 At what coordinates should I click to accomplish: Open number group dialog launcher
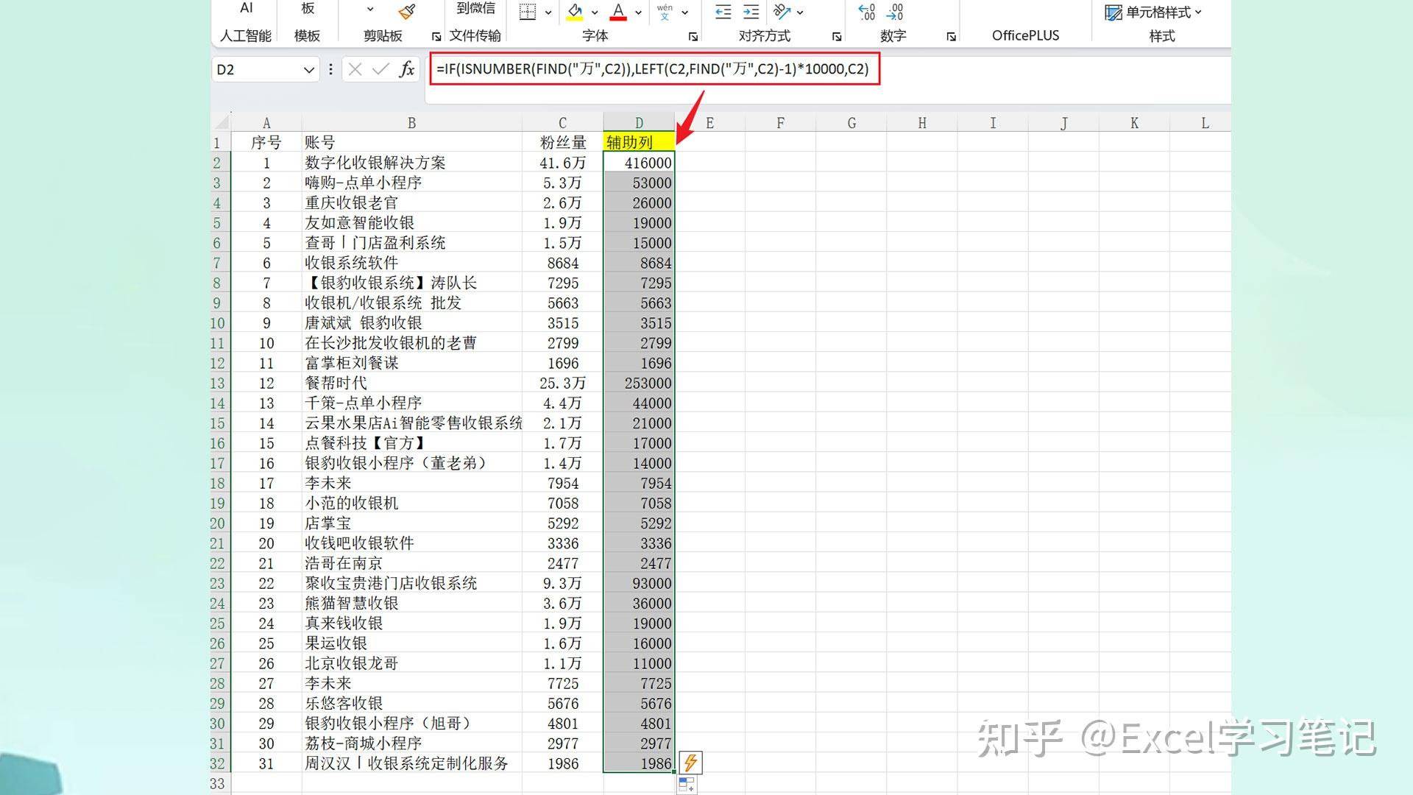click(x=951, y=36)
